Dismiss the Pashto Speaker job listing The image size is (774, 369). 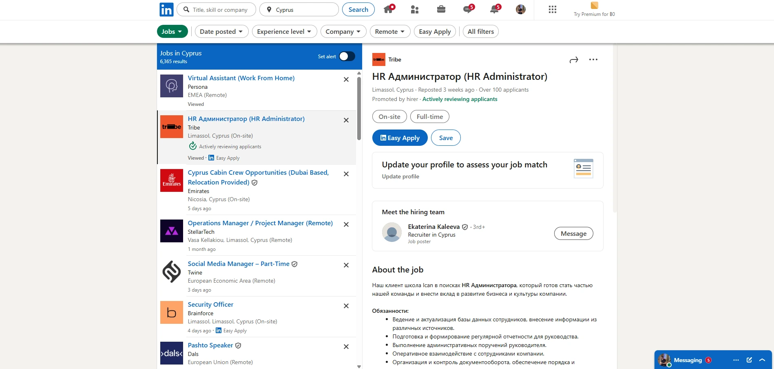346,347
